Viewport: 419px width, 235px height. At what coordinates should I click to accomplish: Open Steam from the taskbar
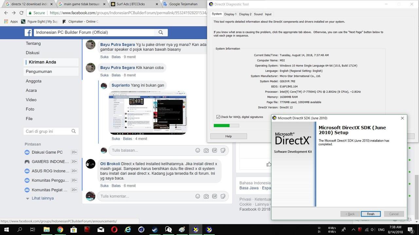(x=155, y=229)
